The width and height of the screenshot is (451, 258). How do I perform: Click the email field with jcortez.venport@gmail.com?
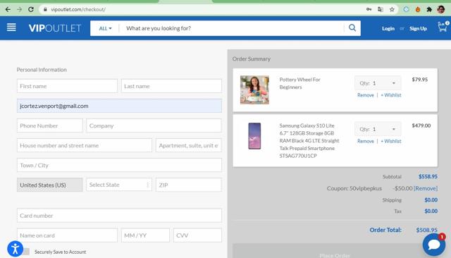click(x=119, y=106)
